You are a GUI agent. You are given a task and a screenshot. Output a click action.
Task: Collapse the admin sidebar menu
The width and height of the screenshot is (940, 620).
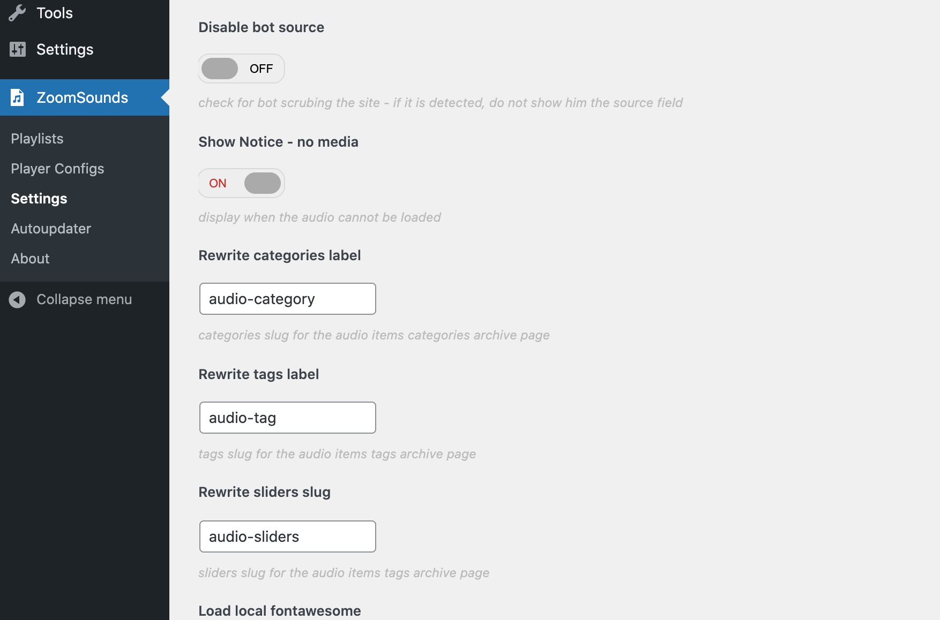[x=84, y=299]
